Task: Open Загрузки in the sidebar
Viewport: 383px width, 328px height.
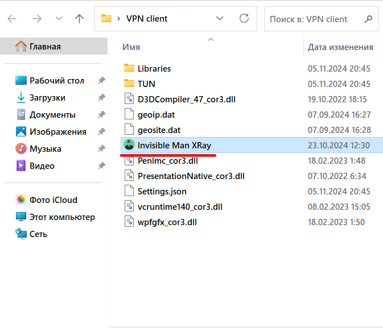Action: [x=47, y=98]
